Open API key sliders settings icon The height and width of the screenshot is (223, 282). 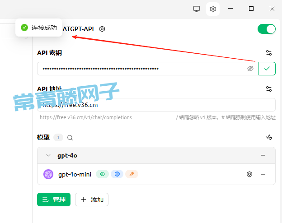(269, 53)
